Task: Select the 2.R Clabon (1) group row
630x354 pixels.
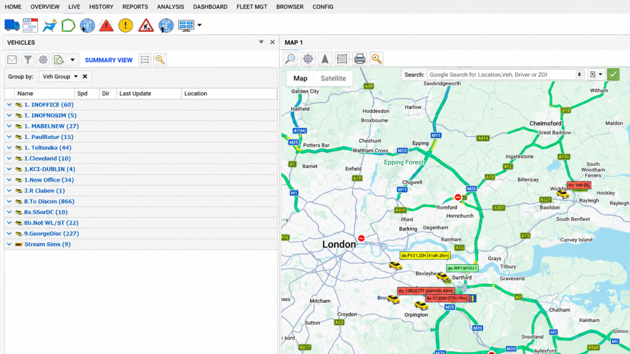Action: coord(141,191)
